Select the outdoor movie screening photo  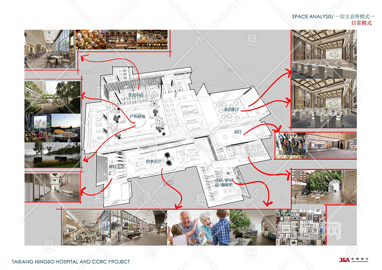(38, 128)
